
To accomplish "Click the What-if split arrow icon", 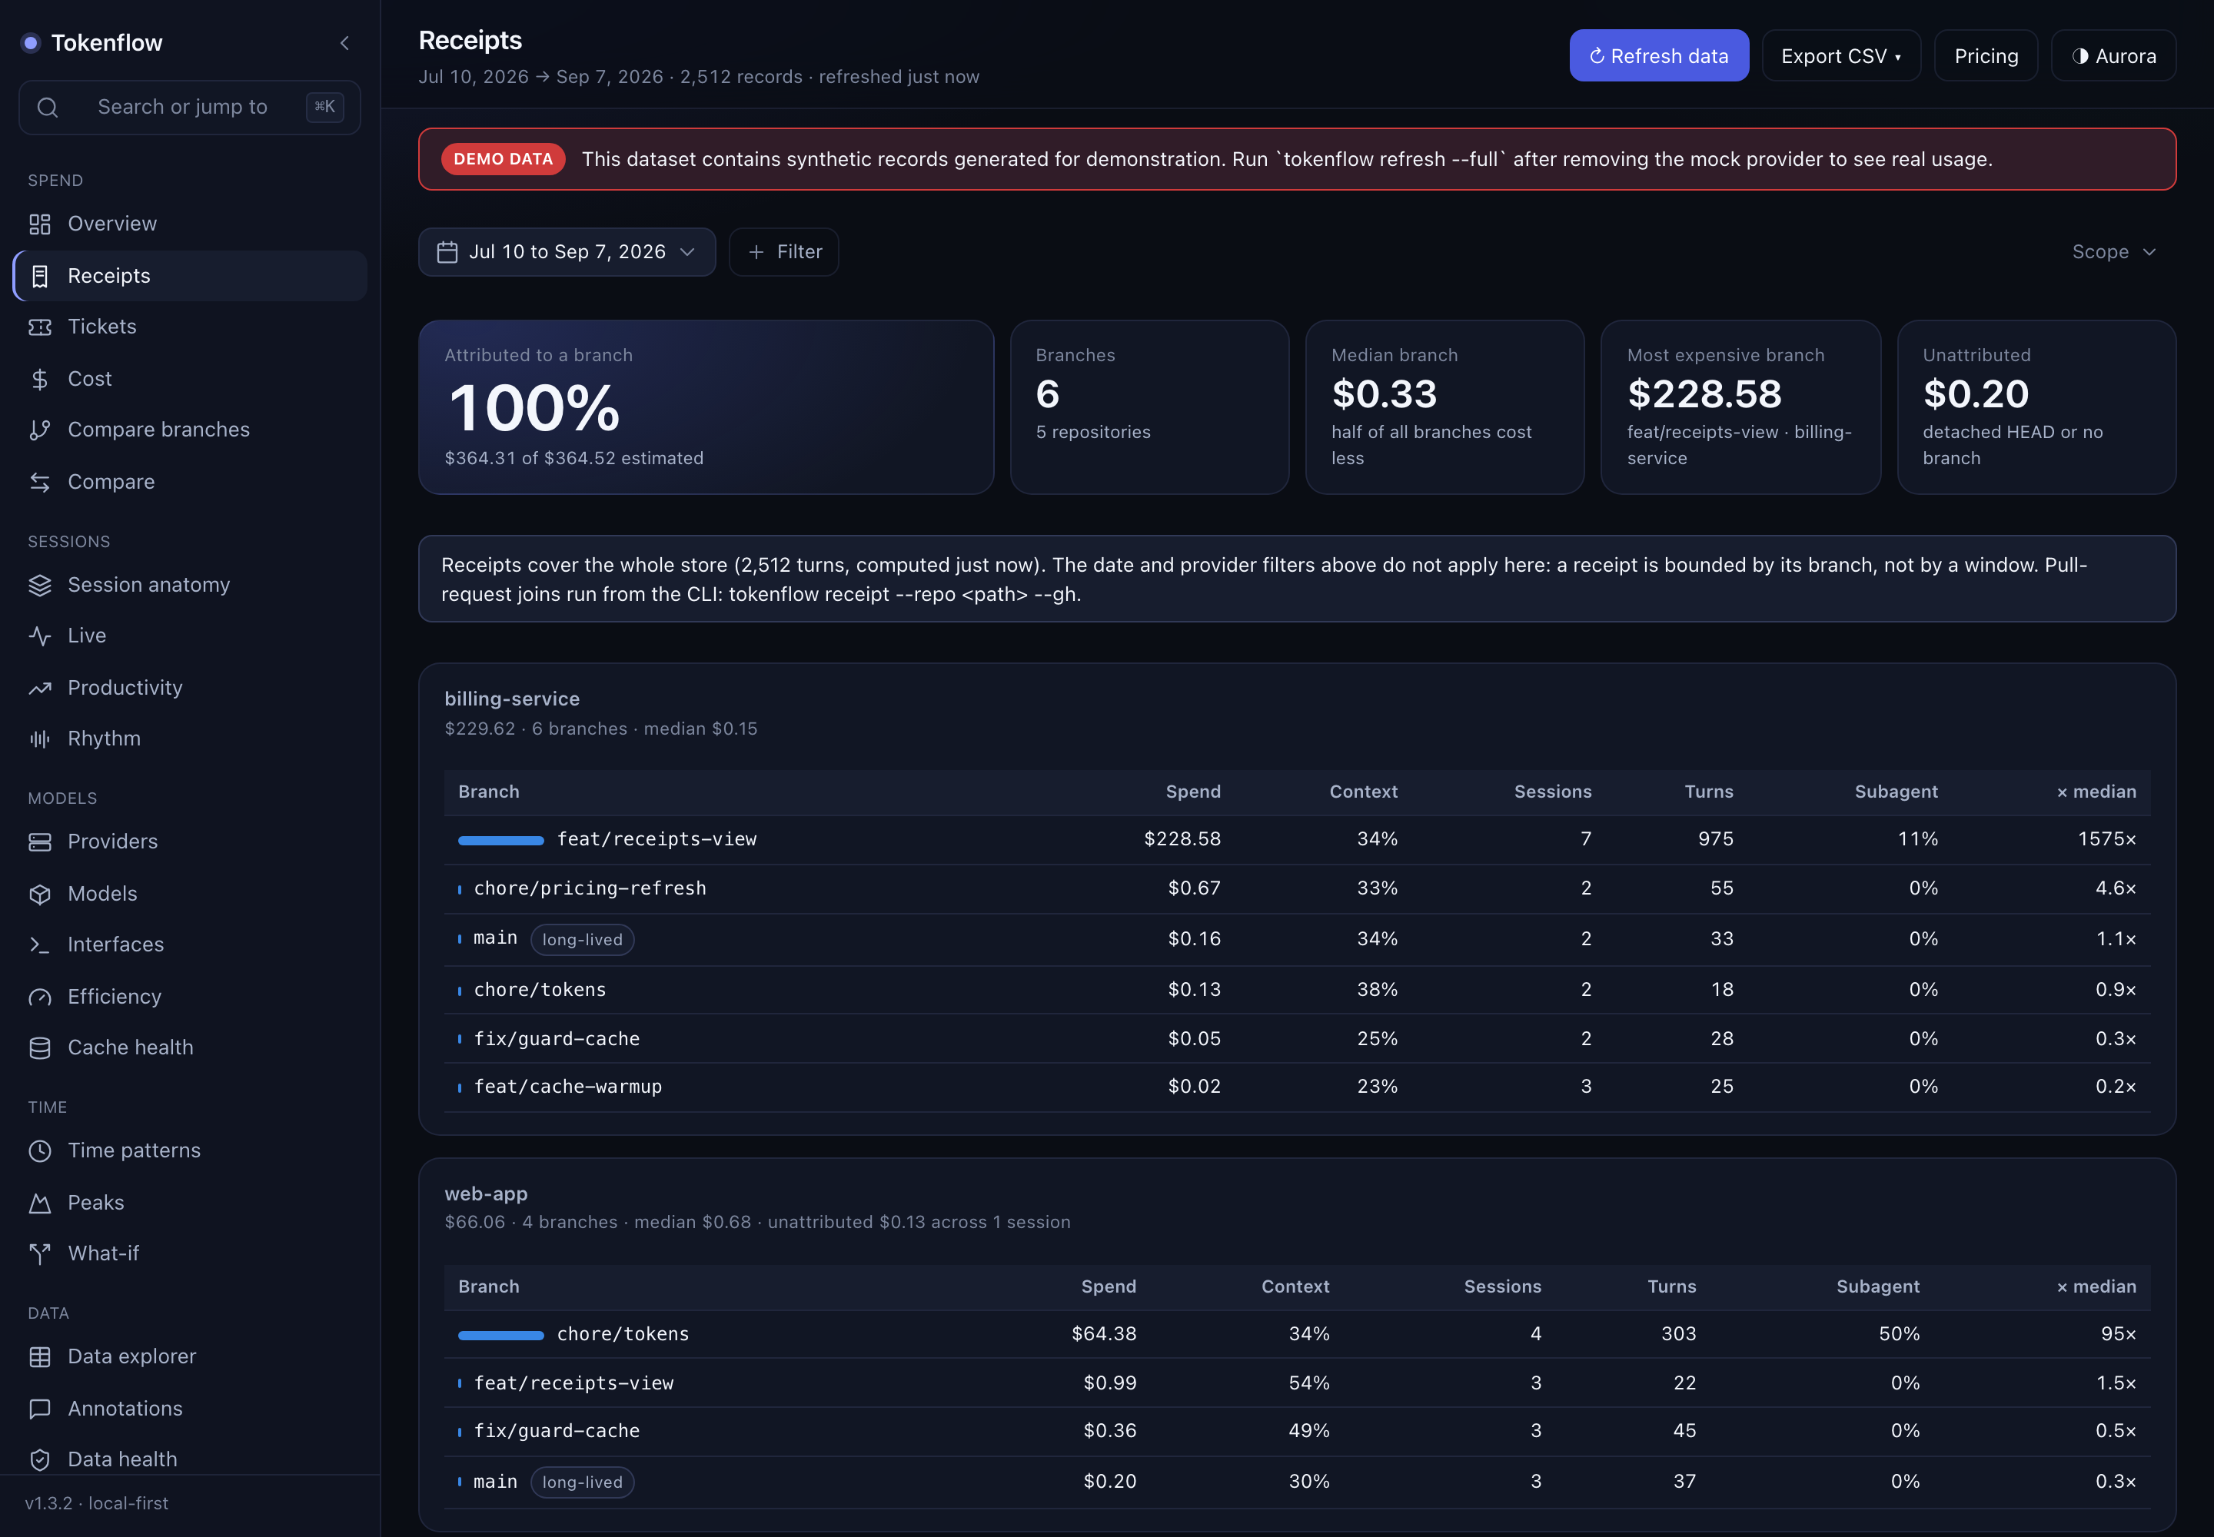I will click(x=39, y=1255).
